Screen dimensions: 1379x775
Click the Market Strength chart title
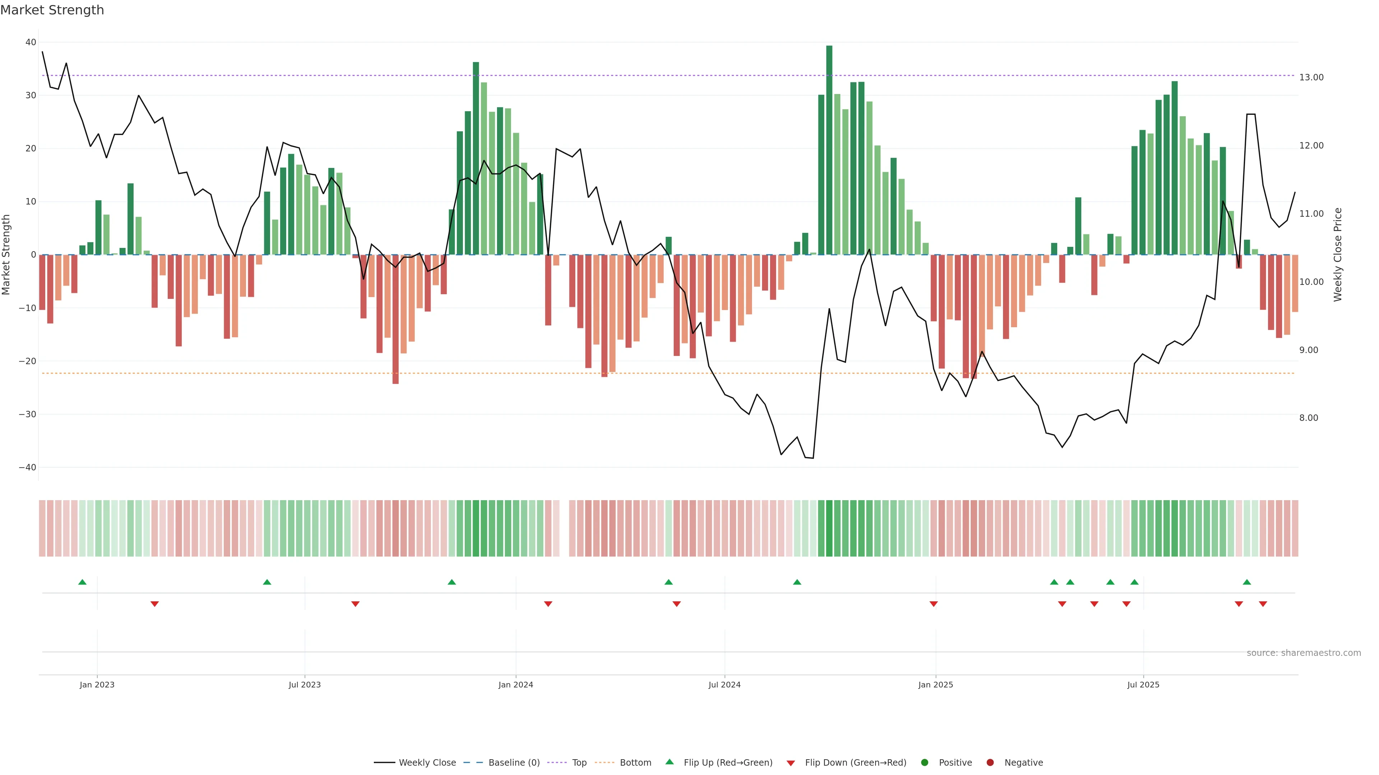[x=52, y=10]
